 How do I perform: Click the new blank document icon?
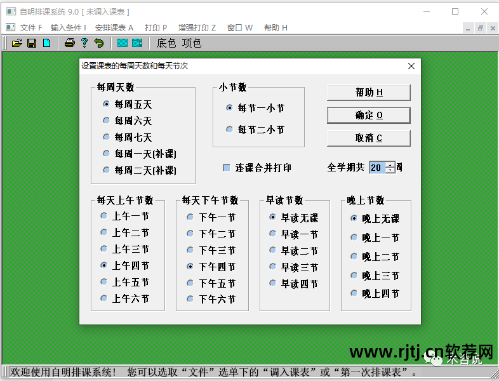click(47, 43)
